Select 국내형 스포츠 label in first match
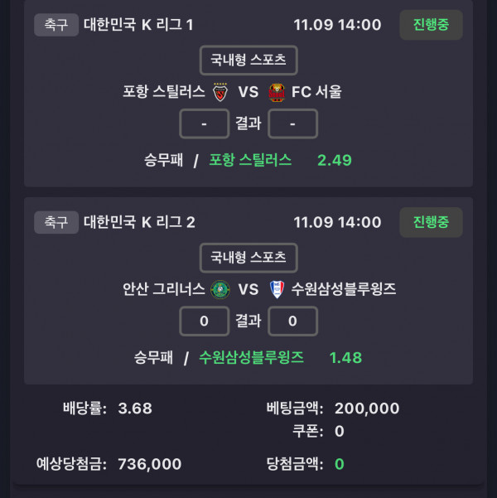The image size is (497, 498). 248,60
